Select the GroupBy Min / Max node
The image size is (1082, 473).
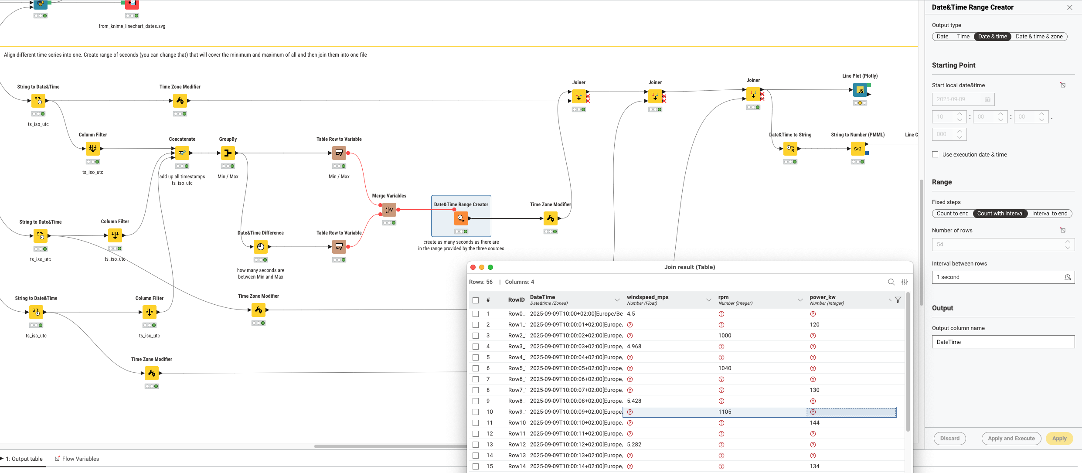(228, 153)
